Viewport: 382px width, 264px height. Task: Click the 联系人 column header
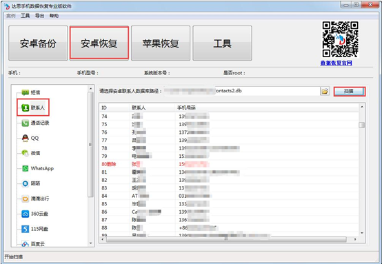coord(152,108)
